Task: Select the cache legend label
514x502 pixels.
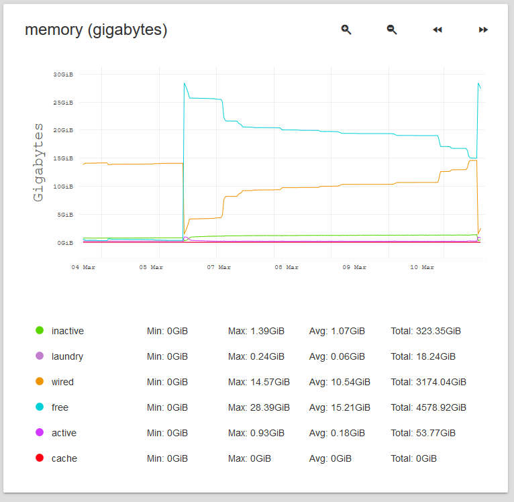Action: click(64, 458)
